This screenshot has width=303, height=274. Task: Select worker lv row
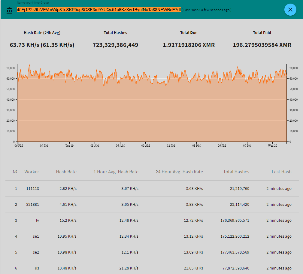[x=37, y=221]
